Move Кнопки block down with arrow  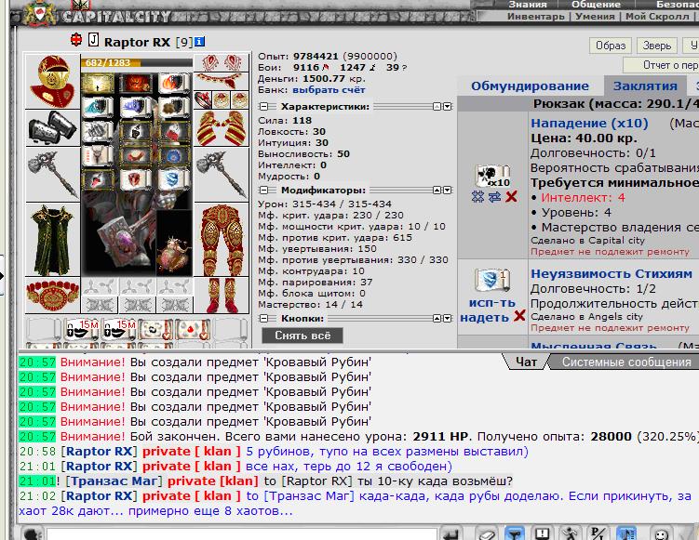pyautogui.click(x=447, y=318)
